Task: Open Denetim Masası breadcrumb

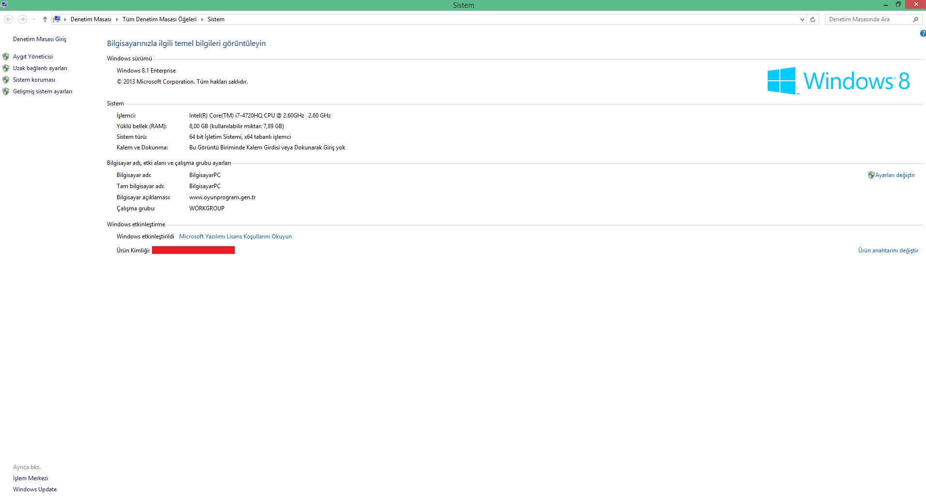Action: pyautogui.click(x=91, y=19)
